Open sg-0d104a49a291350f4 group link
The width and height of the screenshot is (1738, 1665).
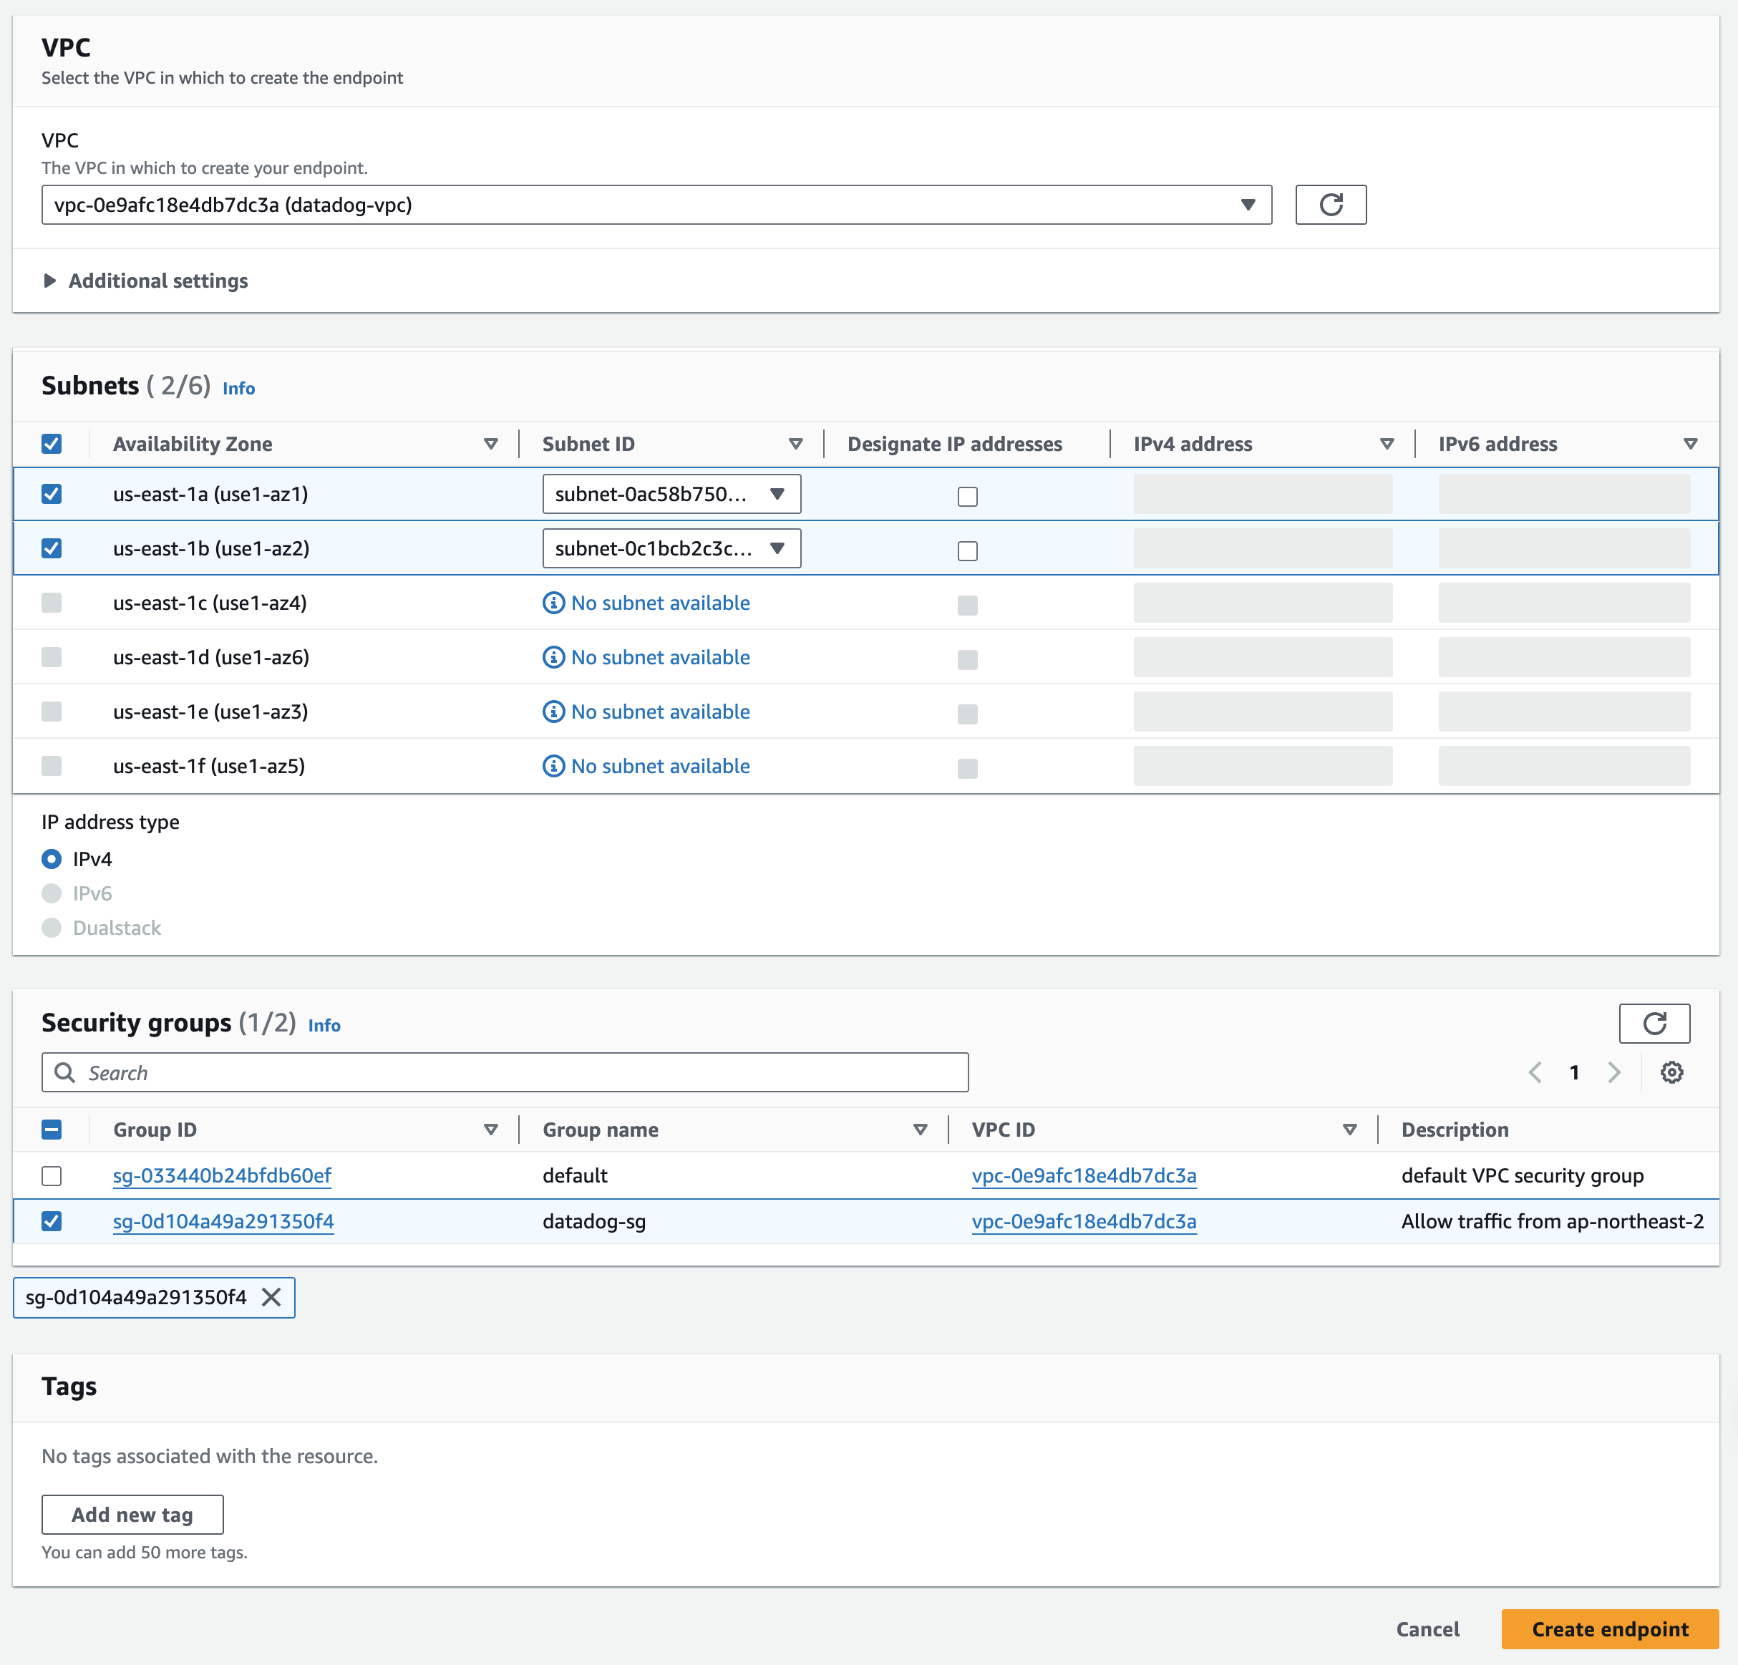pos(223,1220)
